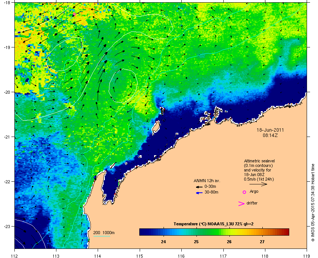The height and width of the screenshot is (258, 318).
Task: Click the 'ANMN 12h av.' label
Action: click(207, 181)
